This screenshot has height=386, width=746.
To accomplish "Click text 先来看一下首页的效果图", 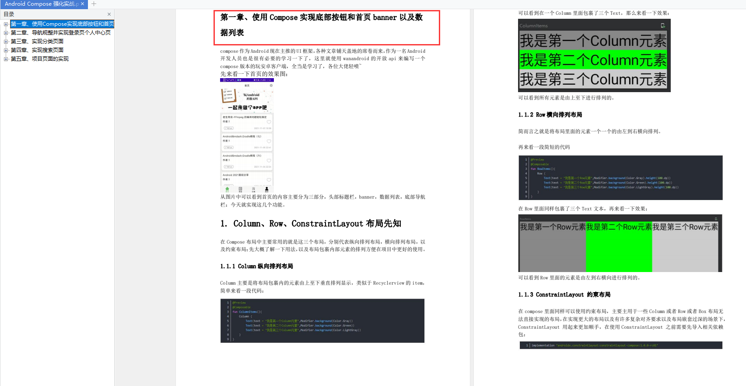I will tap(254, 74).
